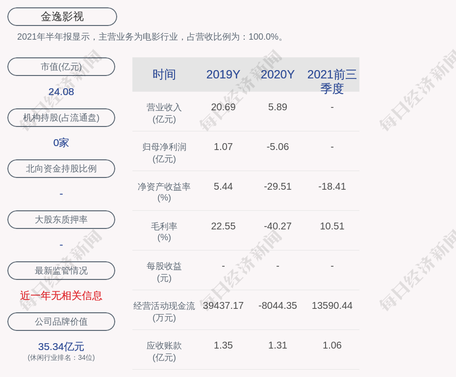Select the 市值(亿元) label pill
The height and width of the screenshot is (377, 456).
(x=61, y=67)
